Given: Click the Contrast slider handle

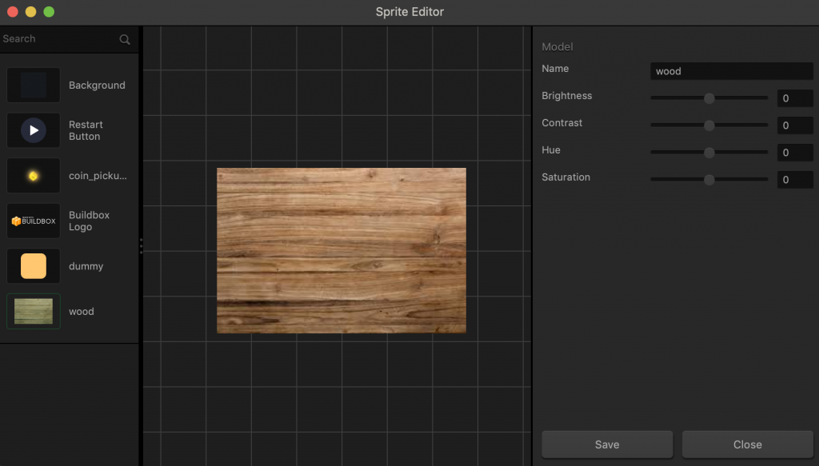Looking at the screenshot, I should coord(709,125).
